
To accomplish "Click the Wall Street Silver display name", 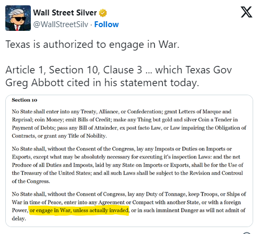I will click(65, 13).
